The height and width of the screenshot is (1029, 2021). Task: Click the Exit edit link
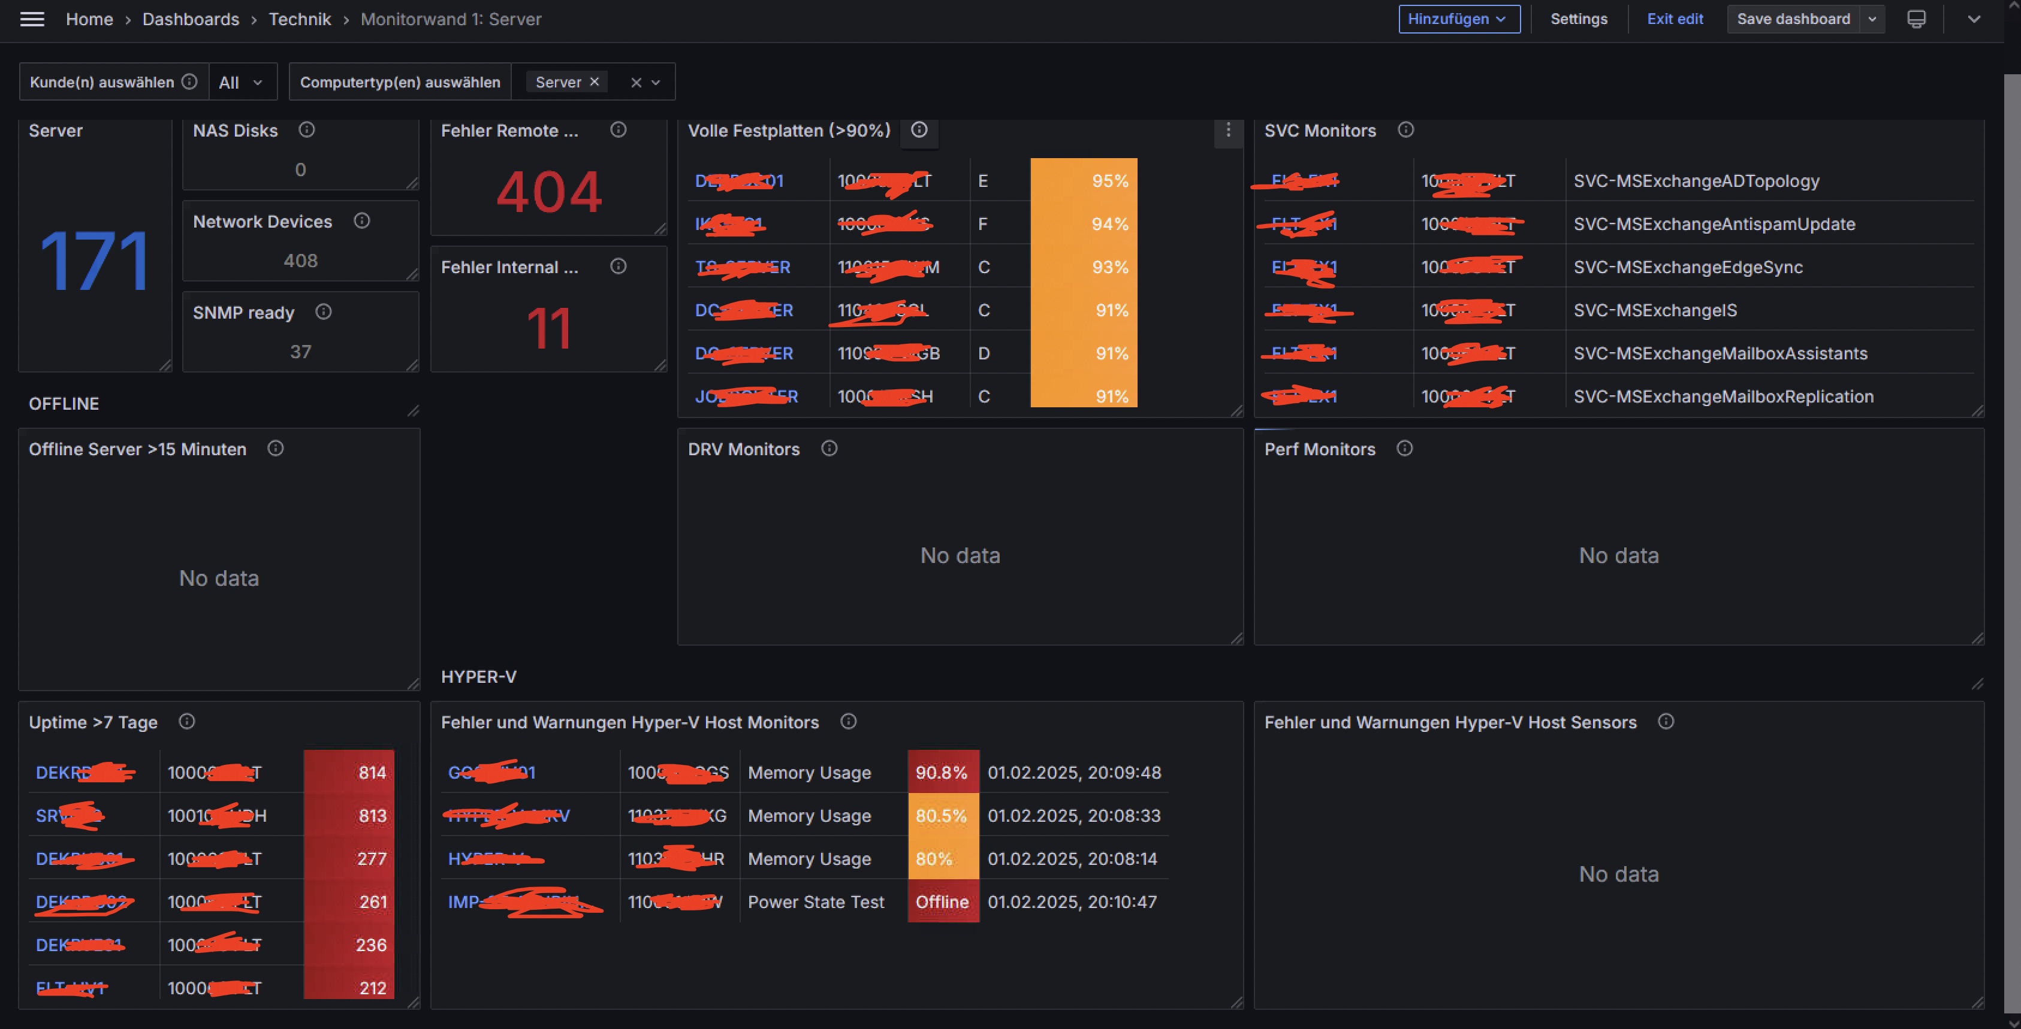tap(1674, 19)
